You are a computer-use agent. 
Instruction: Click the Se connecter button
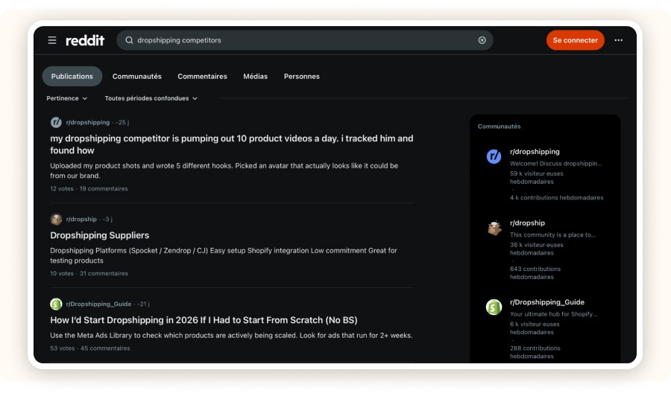(575, 40)
